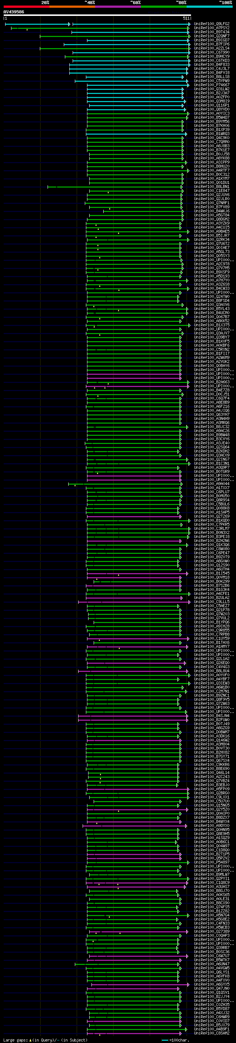This screenshot has height=1043, width=236.
Task: Open hit UniRef100_B9T434
Action: coord(212,33)
